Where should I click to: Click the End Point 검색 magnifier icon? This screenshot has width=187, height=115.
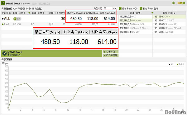tap(141, 9)
